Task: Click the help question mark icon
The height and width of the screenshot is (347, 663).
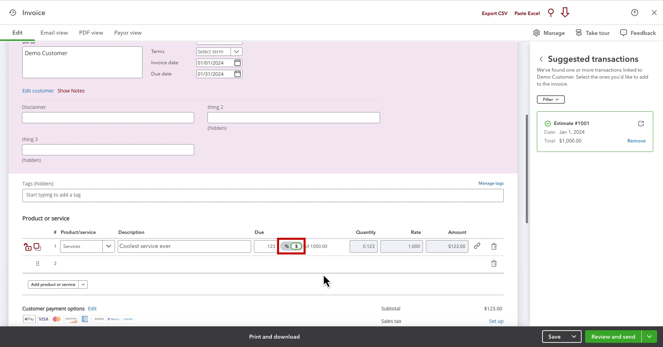Action: click(x=635, y=13)
